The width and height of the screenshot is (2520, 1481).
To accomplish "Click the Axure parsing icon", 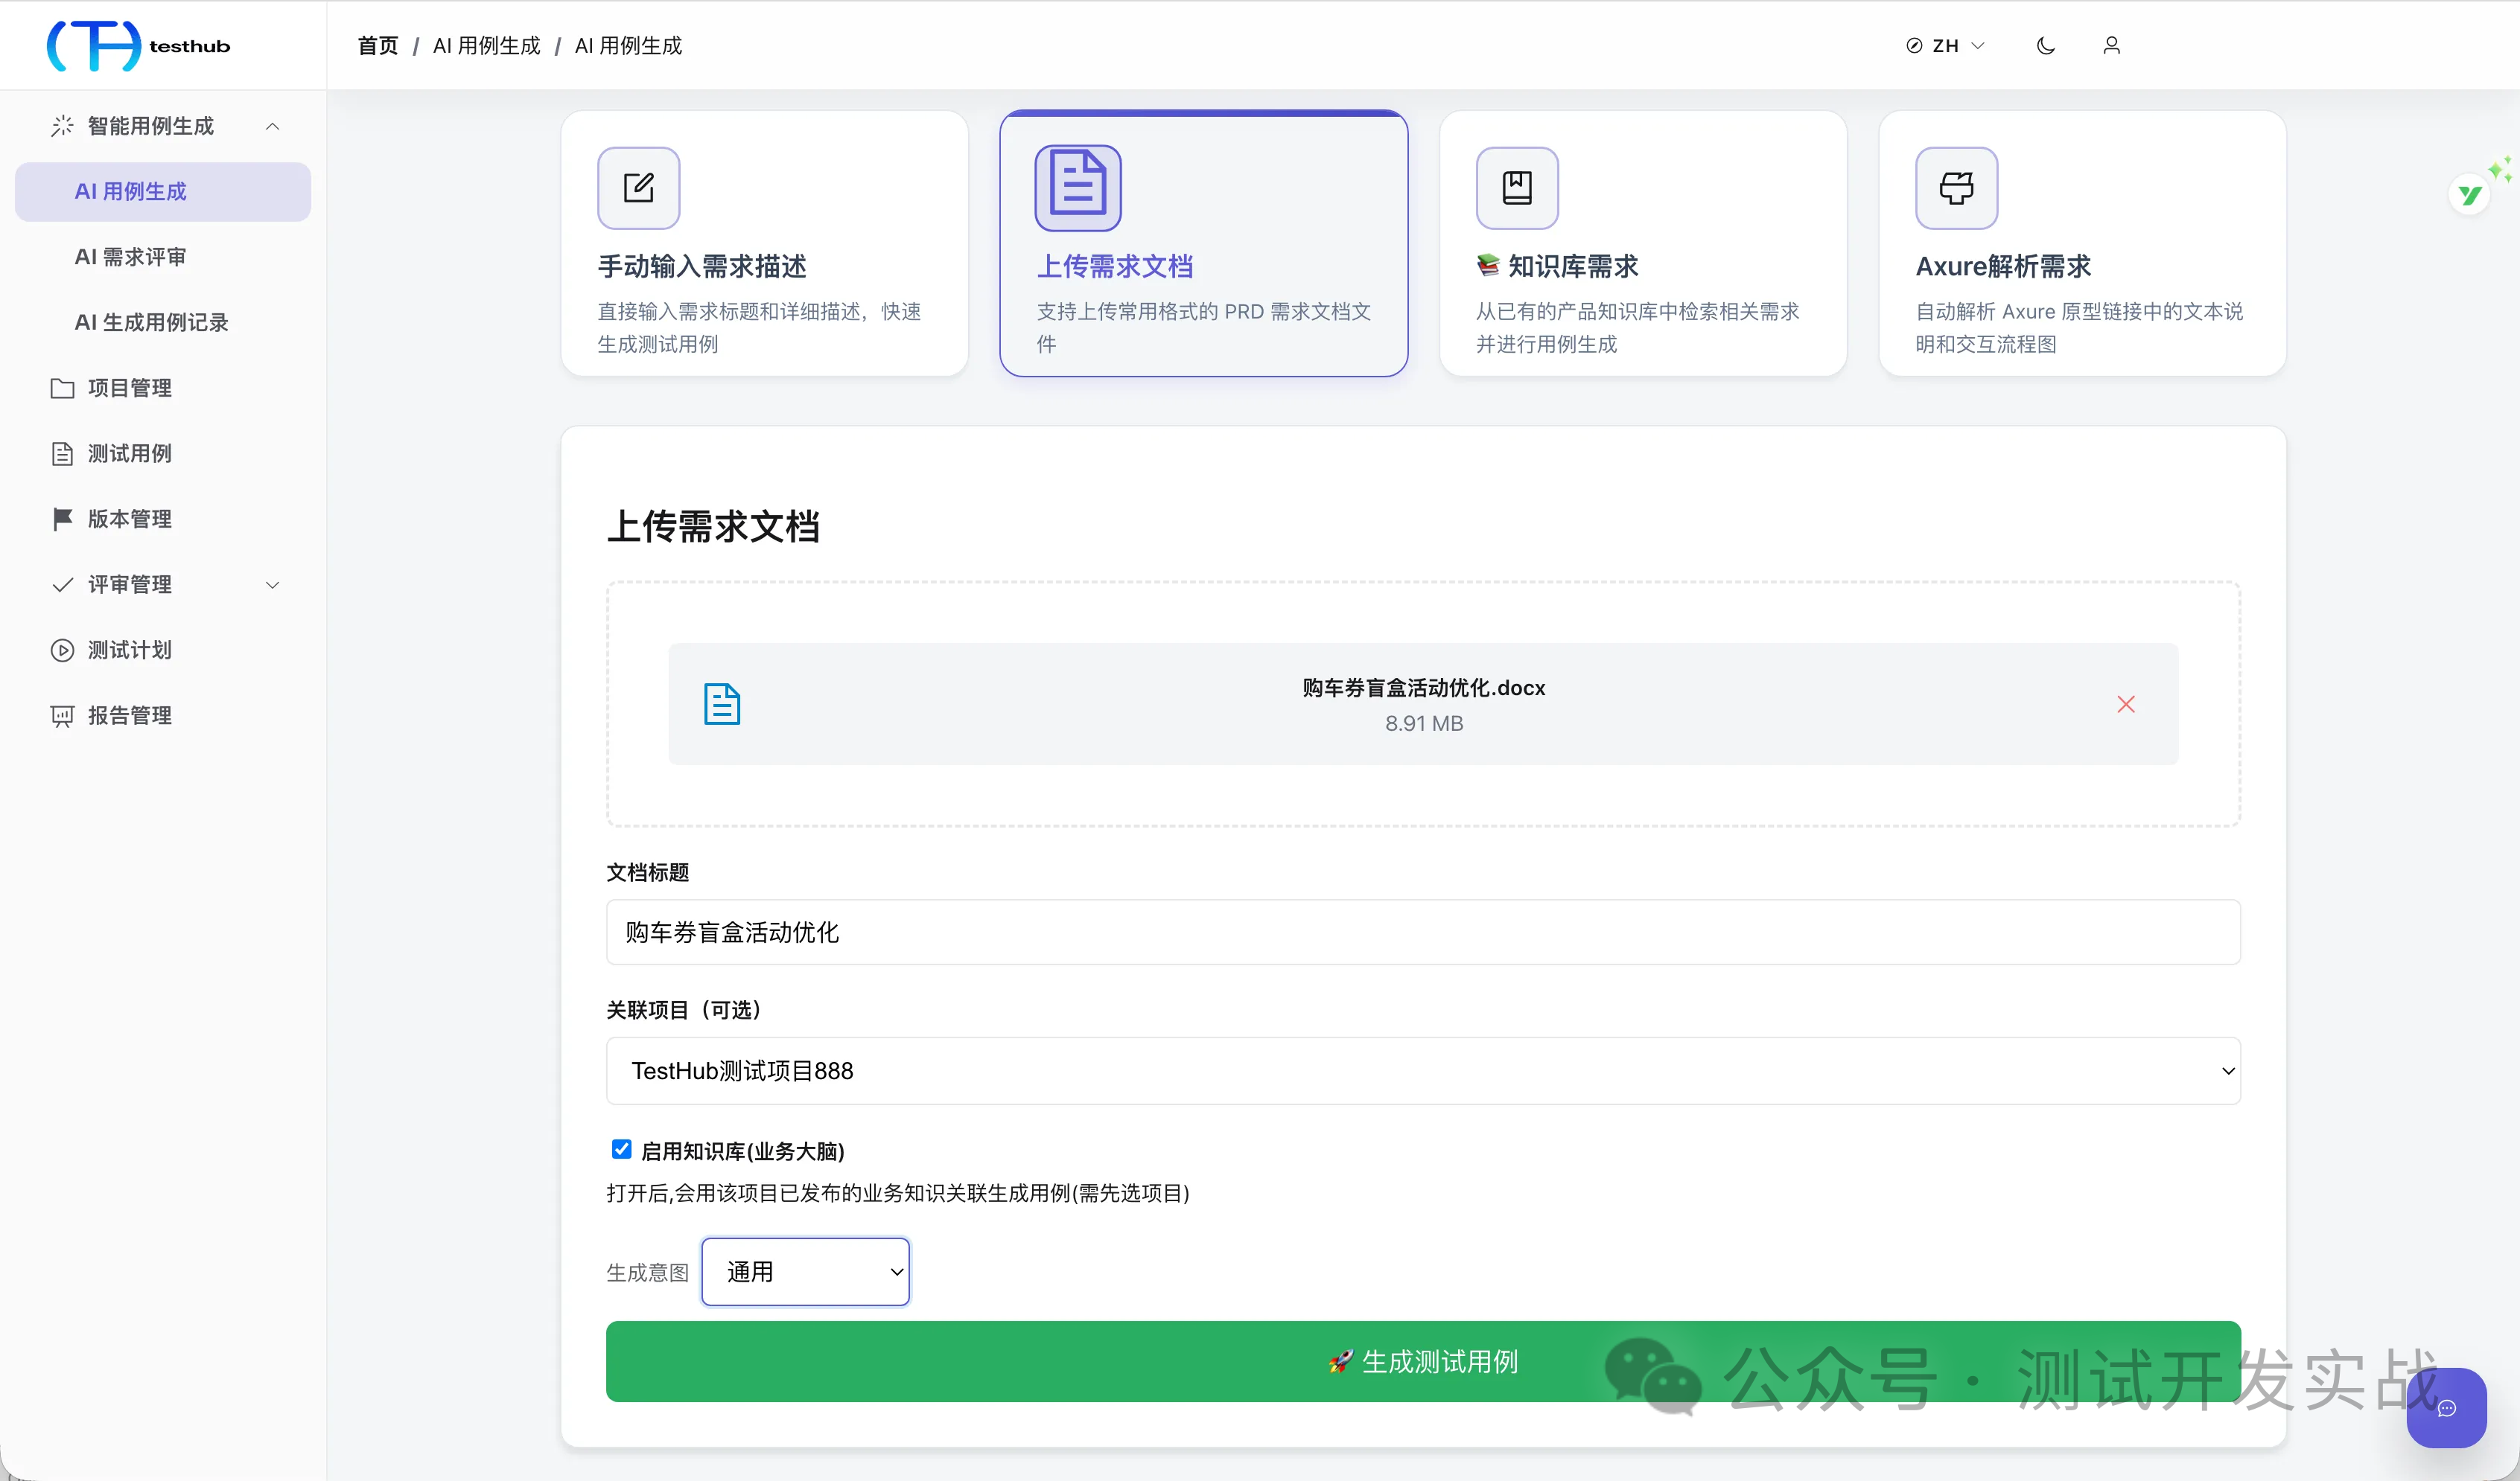I will click(1957, 188).
